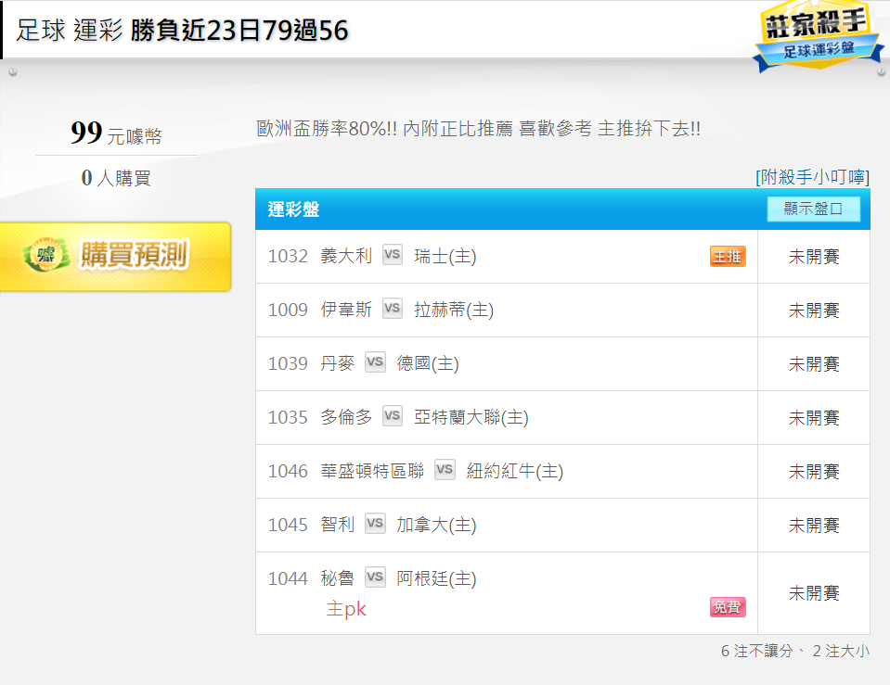
Task: Click 未開賽 status for match 1039
Action: click(x=814, y=364)
